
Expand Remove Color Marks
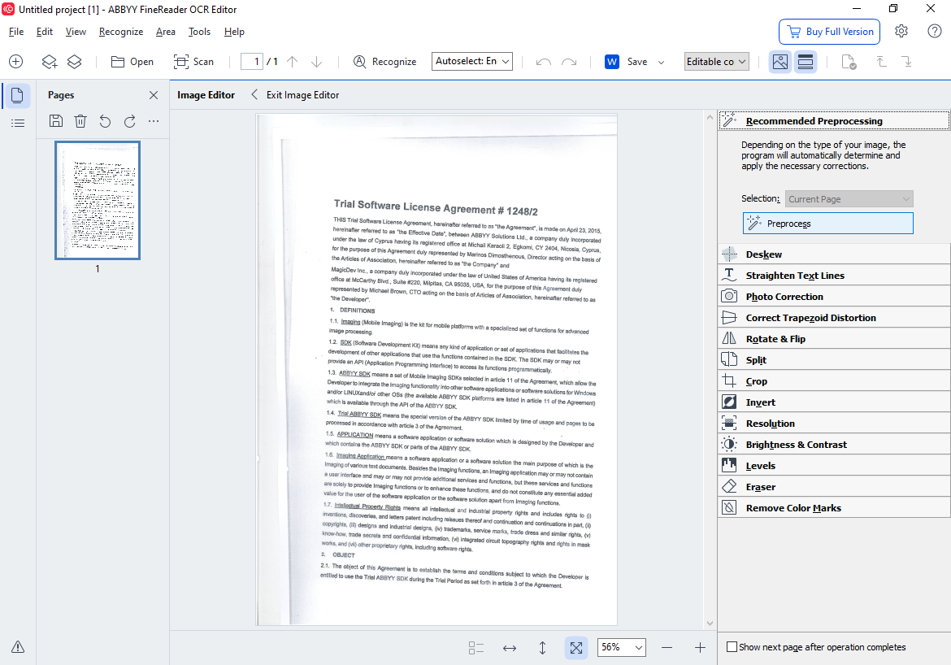click(834, 508)
